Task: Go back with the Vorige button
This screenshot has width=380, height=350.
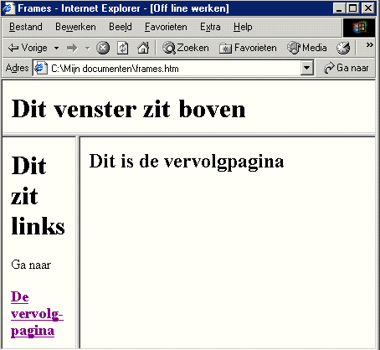Action: click(x=28, y=48)
